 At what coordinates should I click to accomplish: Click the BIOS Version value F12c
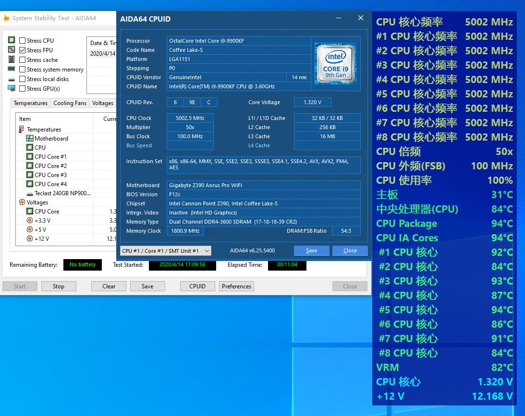pyautogui.click(x=264, y=194)
